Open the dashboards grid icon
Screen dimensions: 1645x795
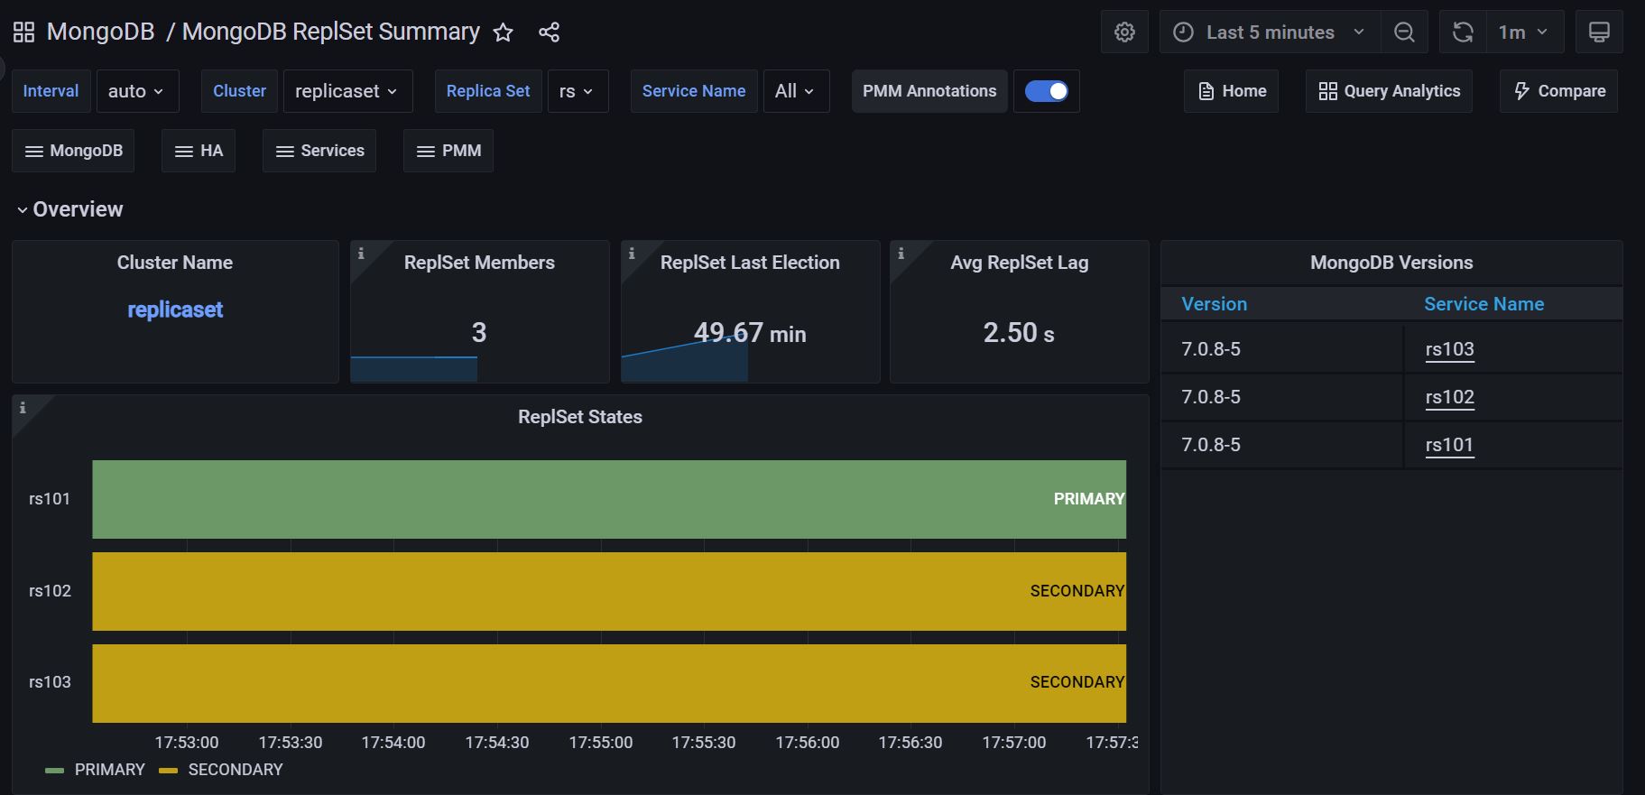23,32
